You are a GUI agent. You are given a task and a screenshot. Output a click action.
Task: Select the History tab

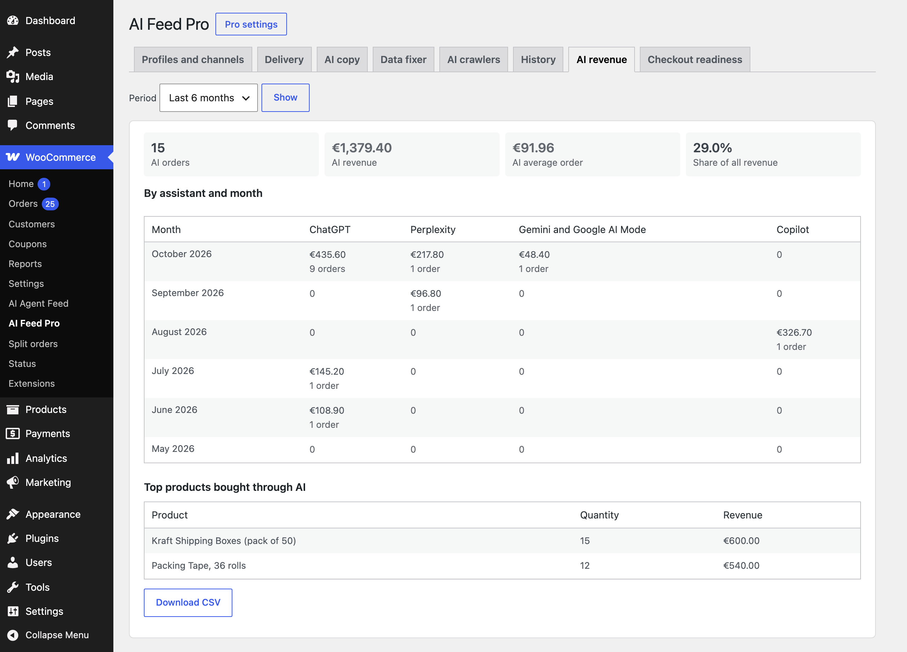click(538, 59)
